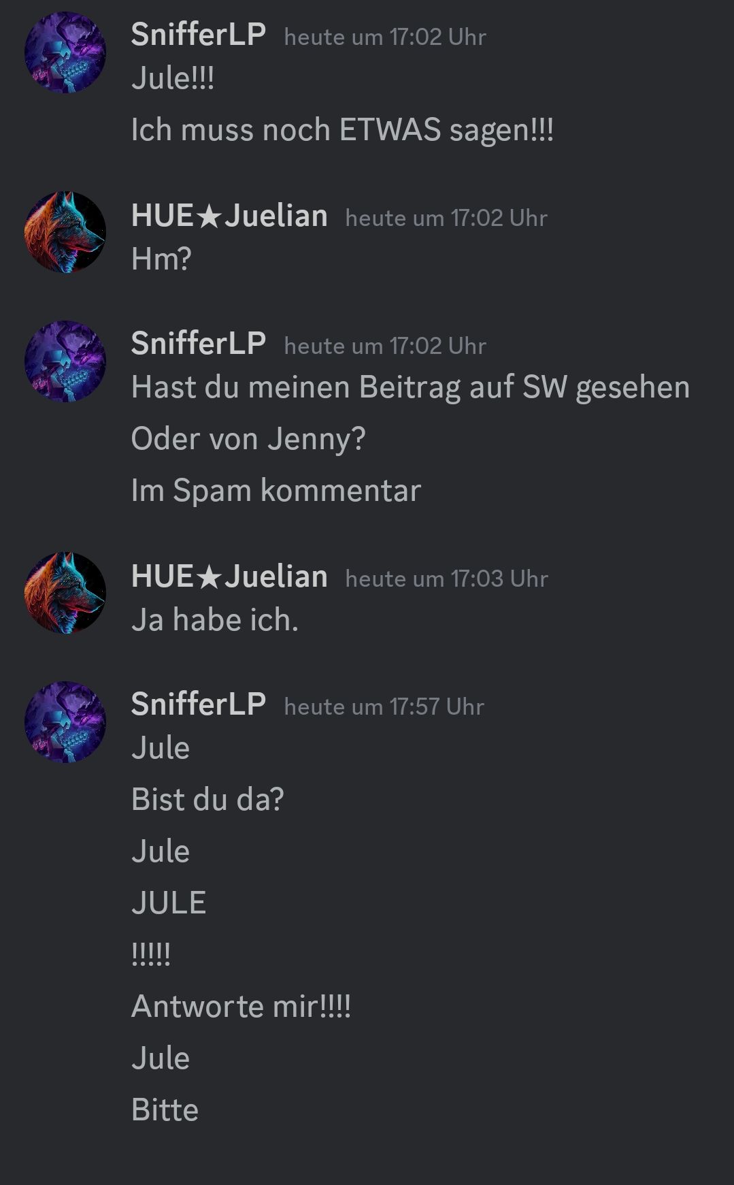Open HUE★Juelian's wolf avatar next to "Hm?"
Screen dimensions: 734x1185
pos(65,232)
